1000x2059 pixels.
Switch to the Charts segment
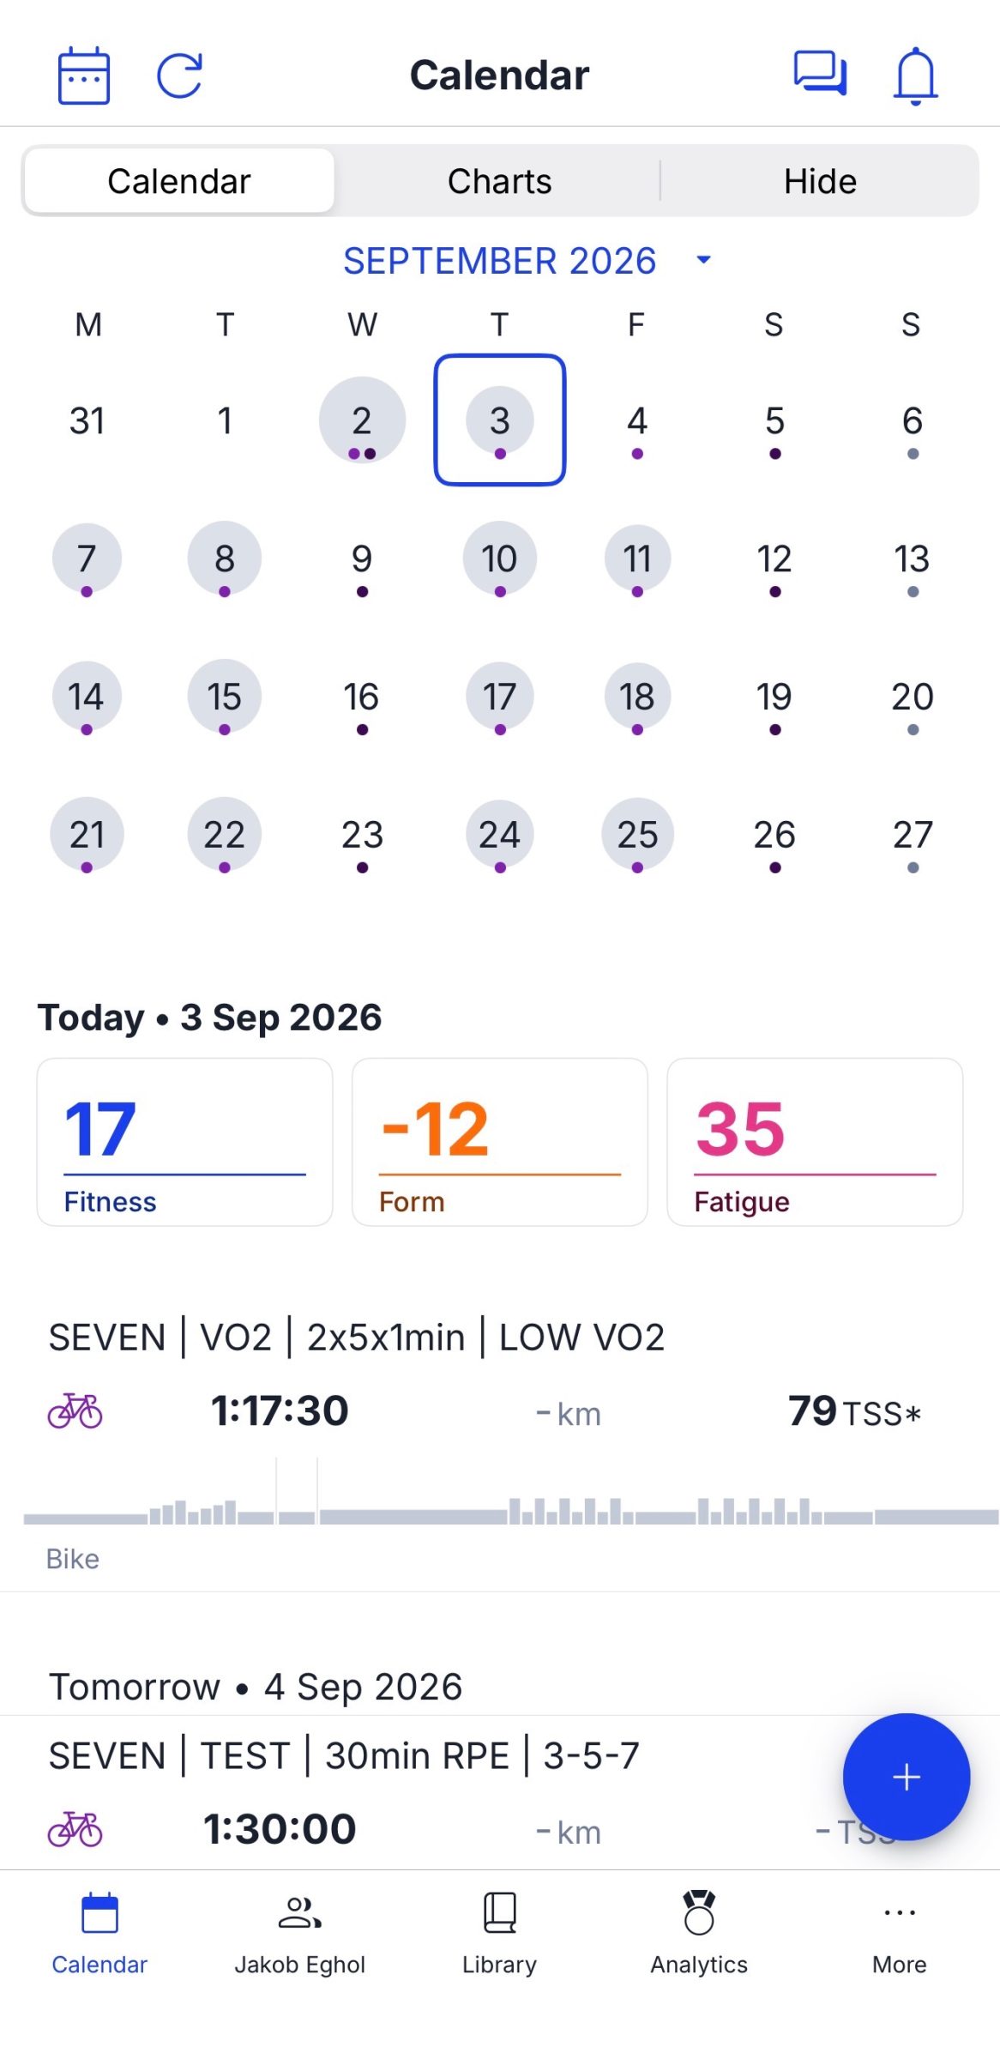pos(500,181)
